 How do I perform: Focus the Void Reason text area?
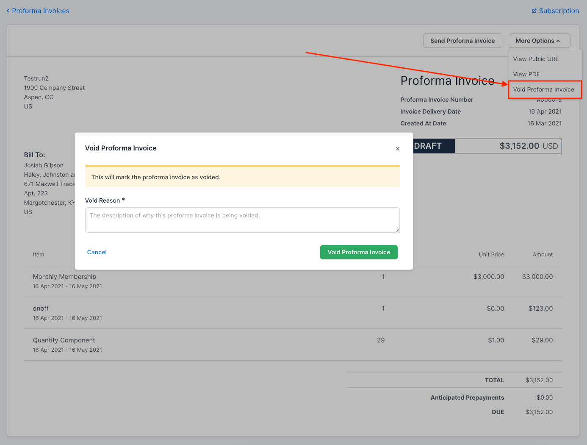pos(242,220)
